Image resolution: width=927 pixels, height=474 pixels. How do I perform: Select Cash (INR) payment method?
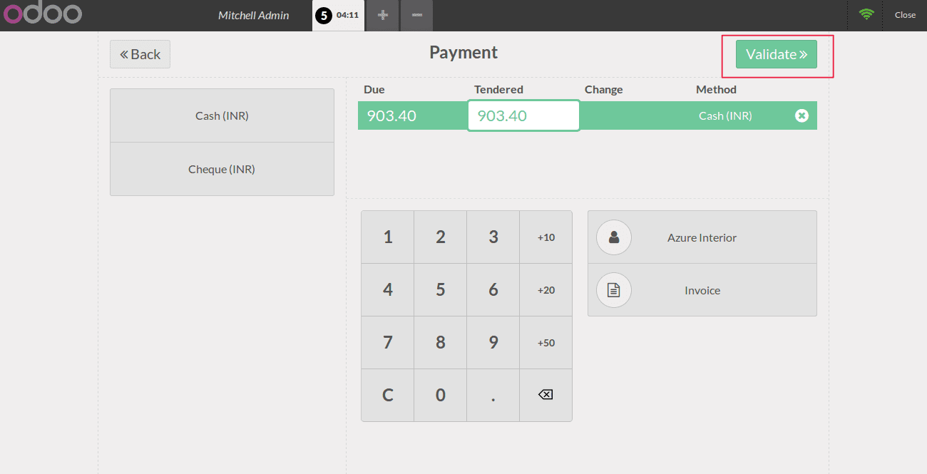tap(222, 115)
